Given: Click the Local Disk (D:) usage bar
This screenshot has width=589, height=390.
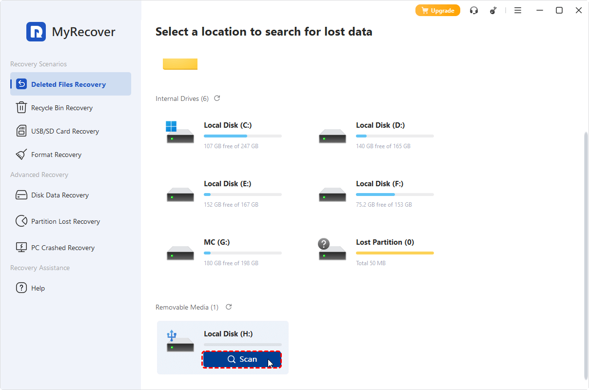Looking at the screenshot, I should pyautogui.click(x=395, y=136).
